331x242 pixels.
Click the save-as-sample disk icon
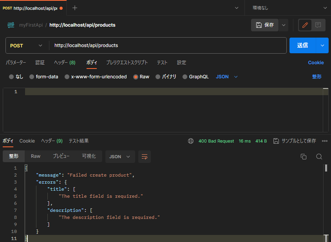point(276,141)
